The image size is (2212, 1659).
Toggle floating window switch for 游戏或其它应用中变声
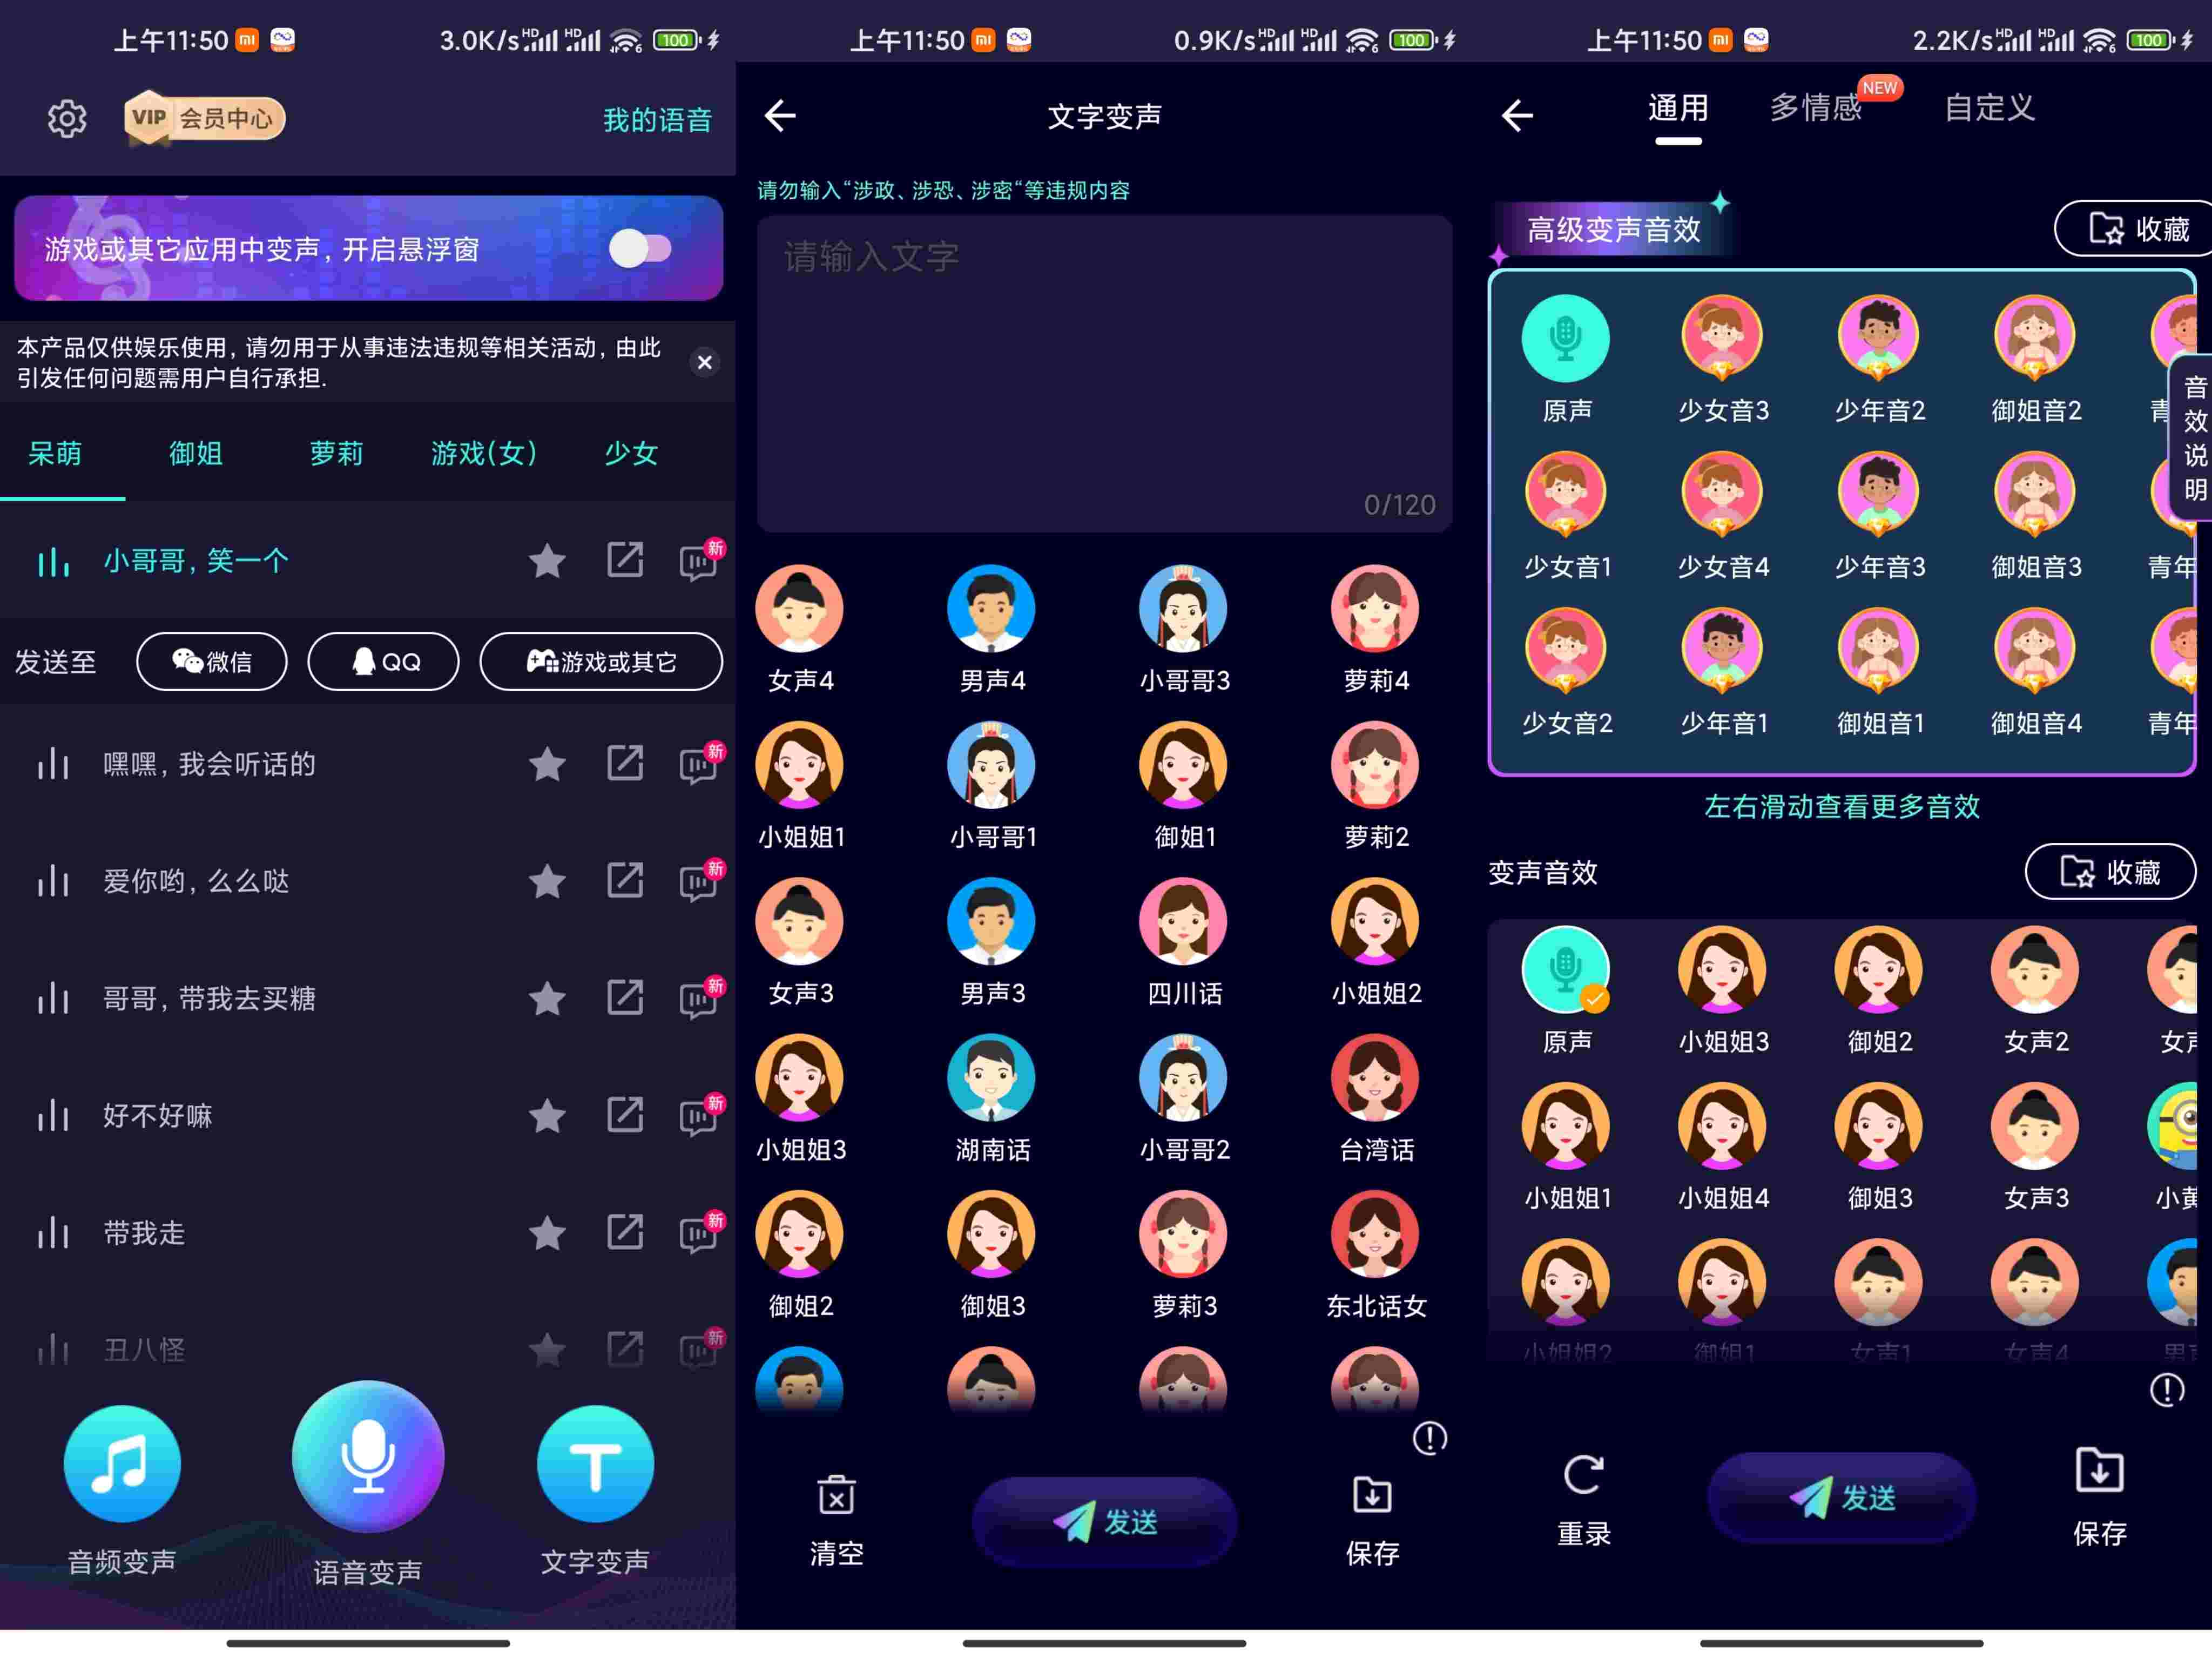pyautogui.click(x=640, y=248)
